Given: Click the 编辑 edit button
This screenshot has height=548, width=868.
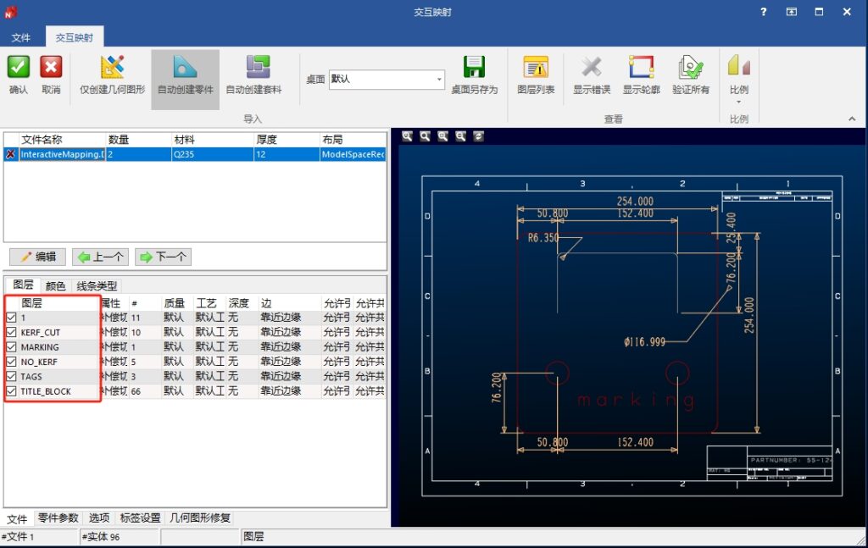Looking at the screenshot, I should tap(38, 257).
